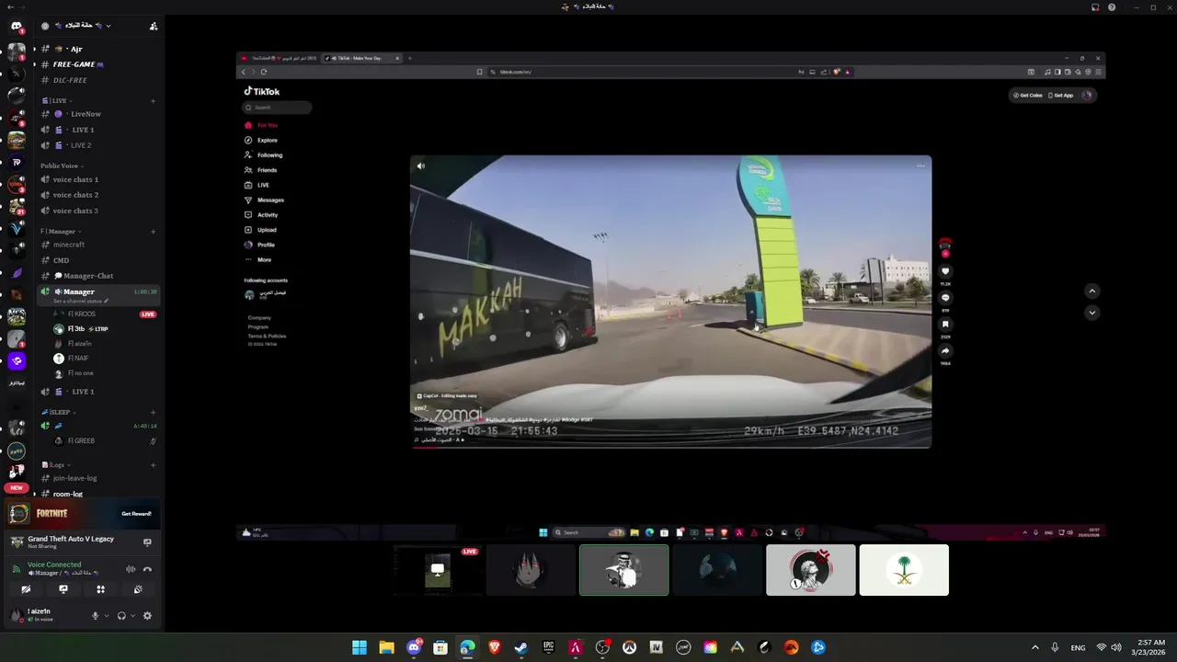Open the Manager-Chat channel
Viewport: 1177px width, 662px height.
[97, 276]
